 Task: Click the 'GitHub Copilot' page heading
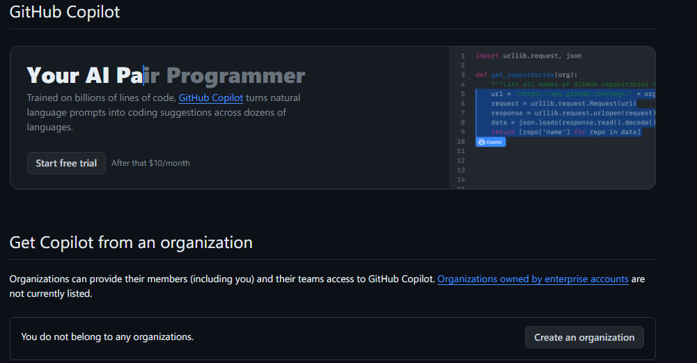(x=65, y=12)
